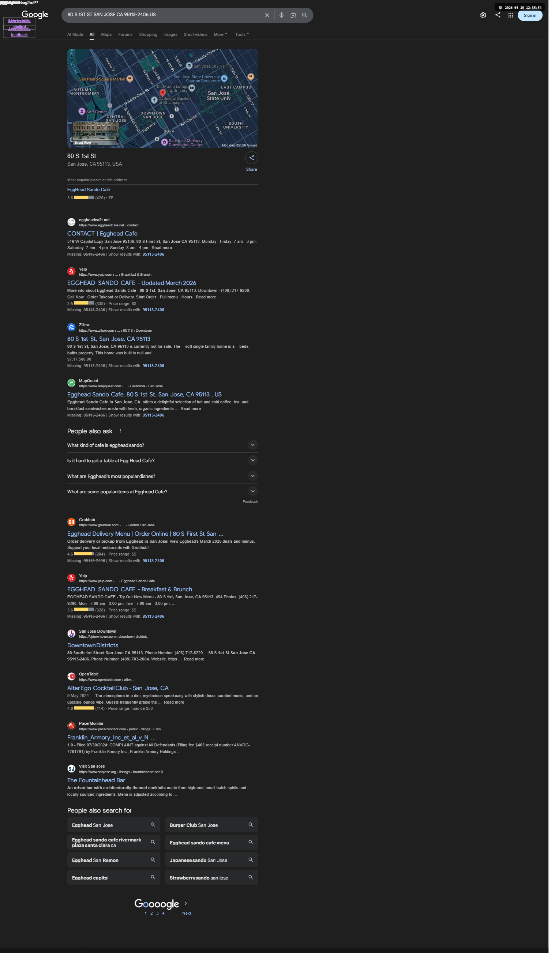Go to results page 2
Viewport: 555px width, 953px height.
tap(151, 913)
